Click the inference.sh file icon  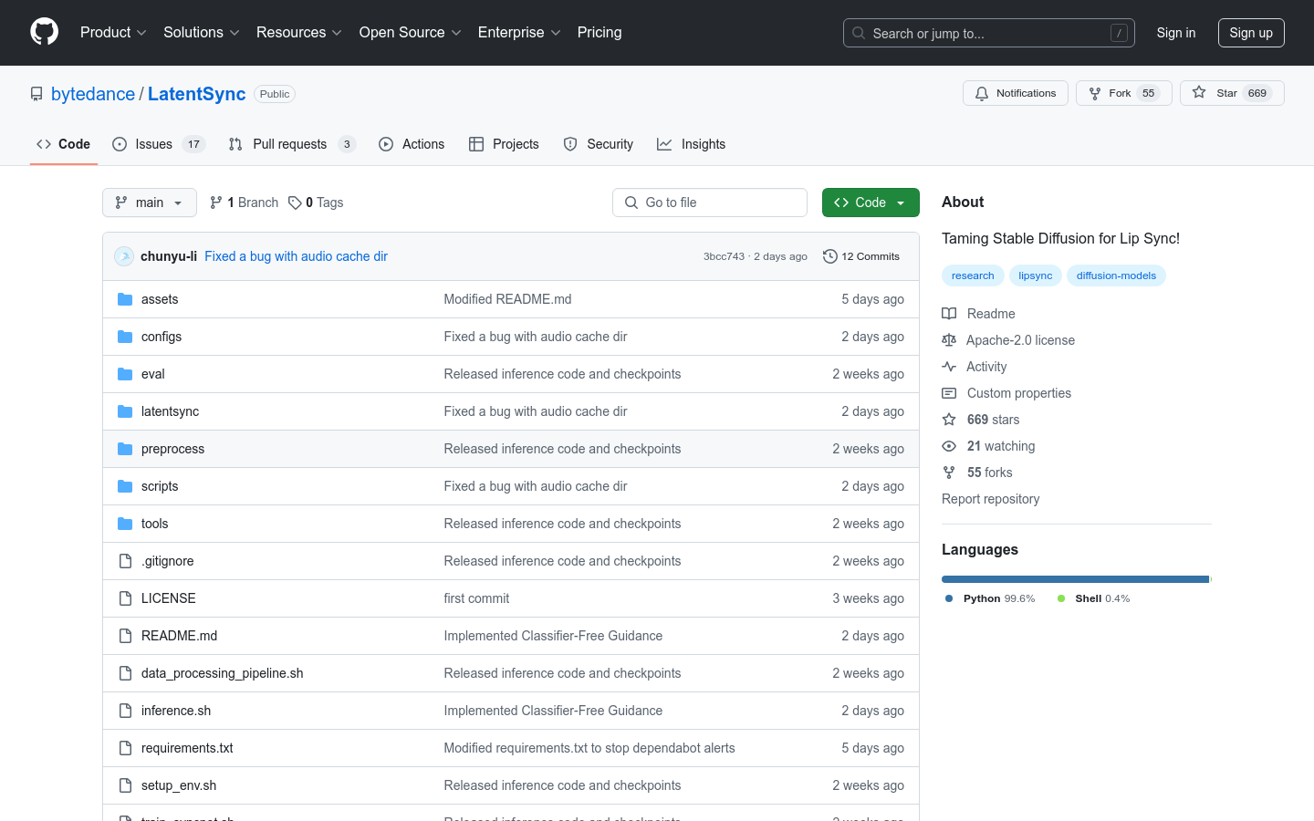[125, 711]
